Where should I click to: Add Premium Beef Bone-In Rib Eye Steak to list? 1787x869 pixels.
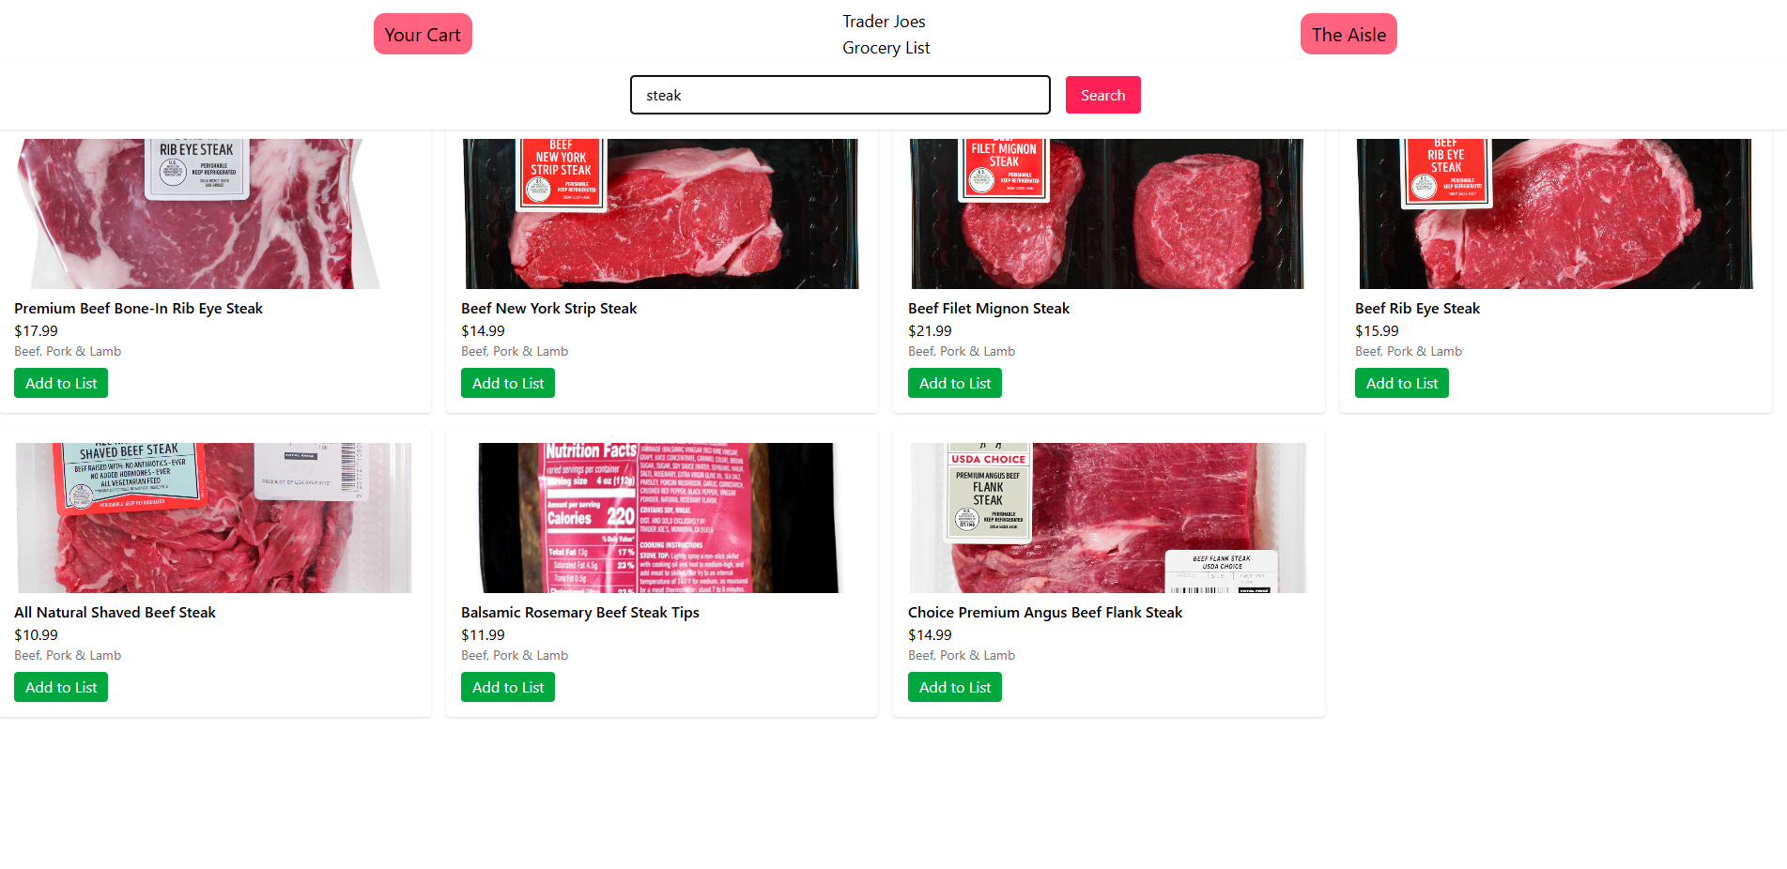coord(61,383)
